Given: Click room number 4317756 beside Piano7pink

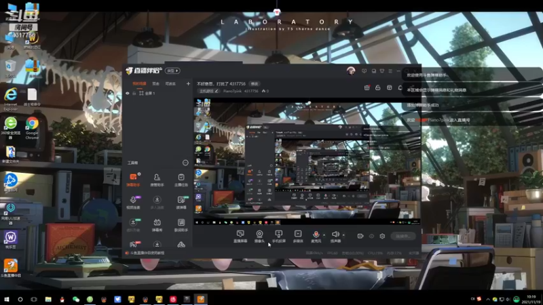Looking at the screenshot, I should (x=251, y=91).
